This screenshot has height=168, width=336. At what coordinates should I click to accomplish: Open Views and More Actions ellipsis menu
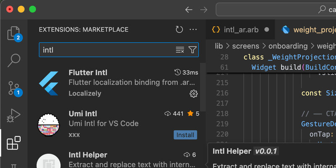pos(193,29)
